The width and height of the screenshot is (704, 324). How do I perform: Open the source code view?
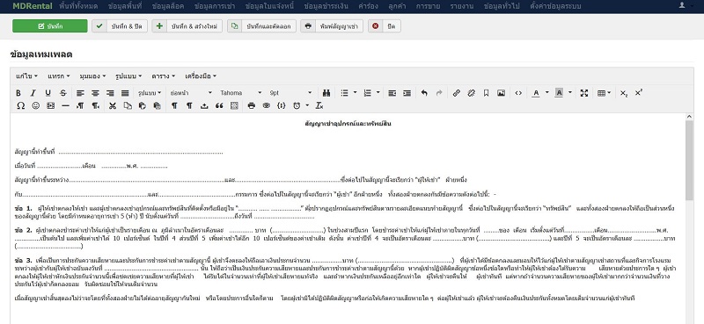pyautogui.click(x=518, y=93)
